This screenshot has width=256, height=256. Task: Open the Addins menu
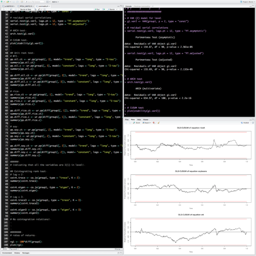[55, 2]
